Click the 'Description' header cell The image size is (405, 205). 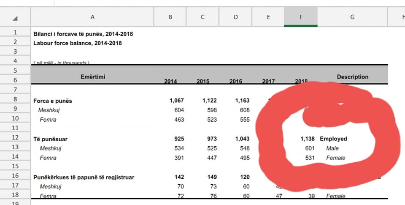[x=353, y=77]
